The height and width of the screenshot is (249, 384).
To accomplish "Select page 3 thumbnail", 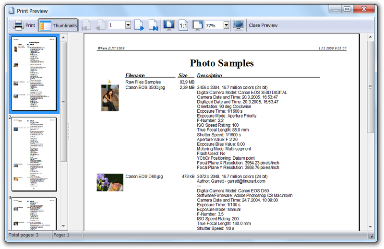I will (34, 214).
